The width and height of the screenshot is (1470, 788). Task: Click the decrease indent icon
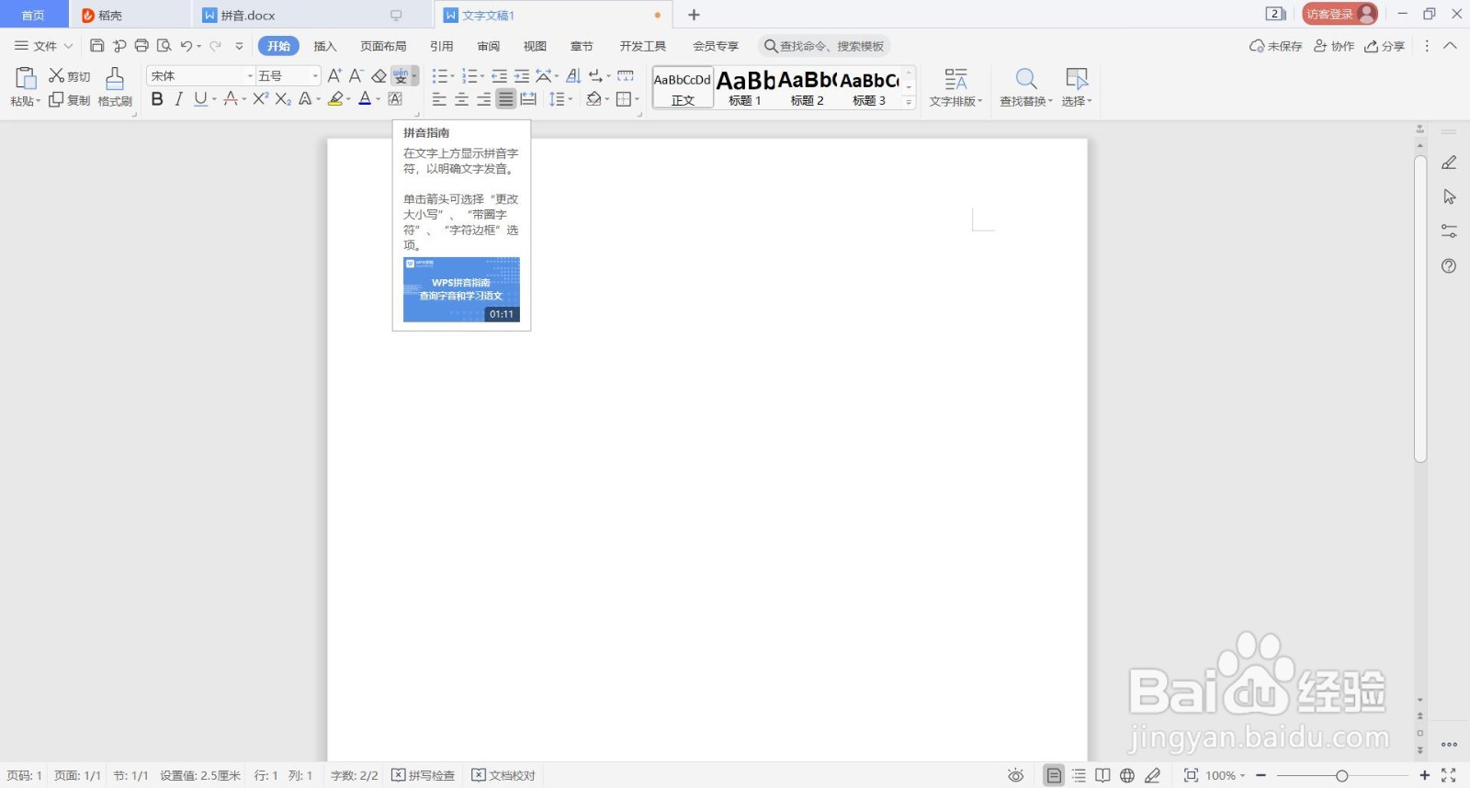pyautogui.click(x=499, y=75)
